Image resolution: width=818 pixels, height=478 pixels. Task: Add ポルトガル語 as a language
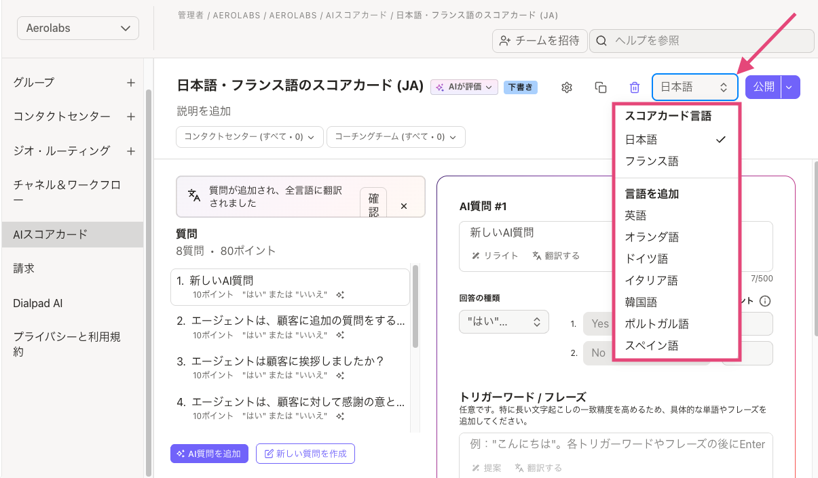click(675, 324)
